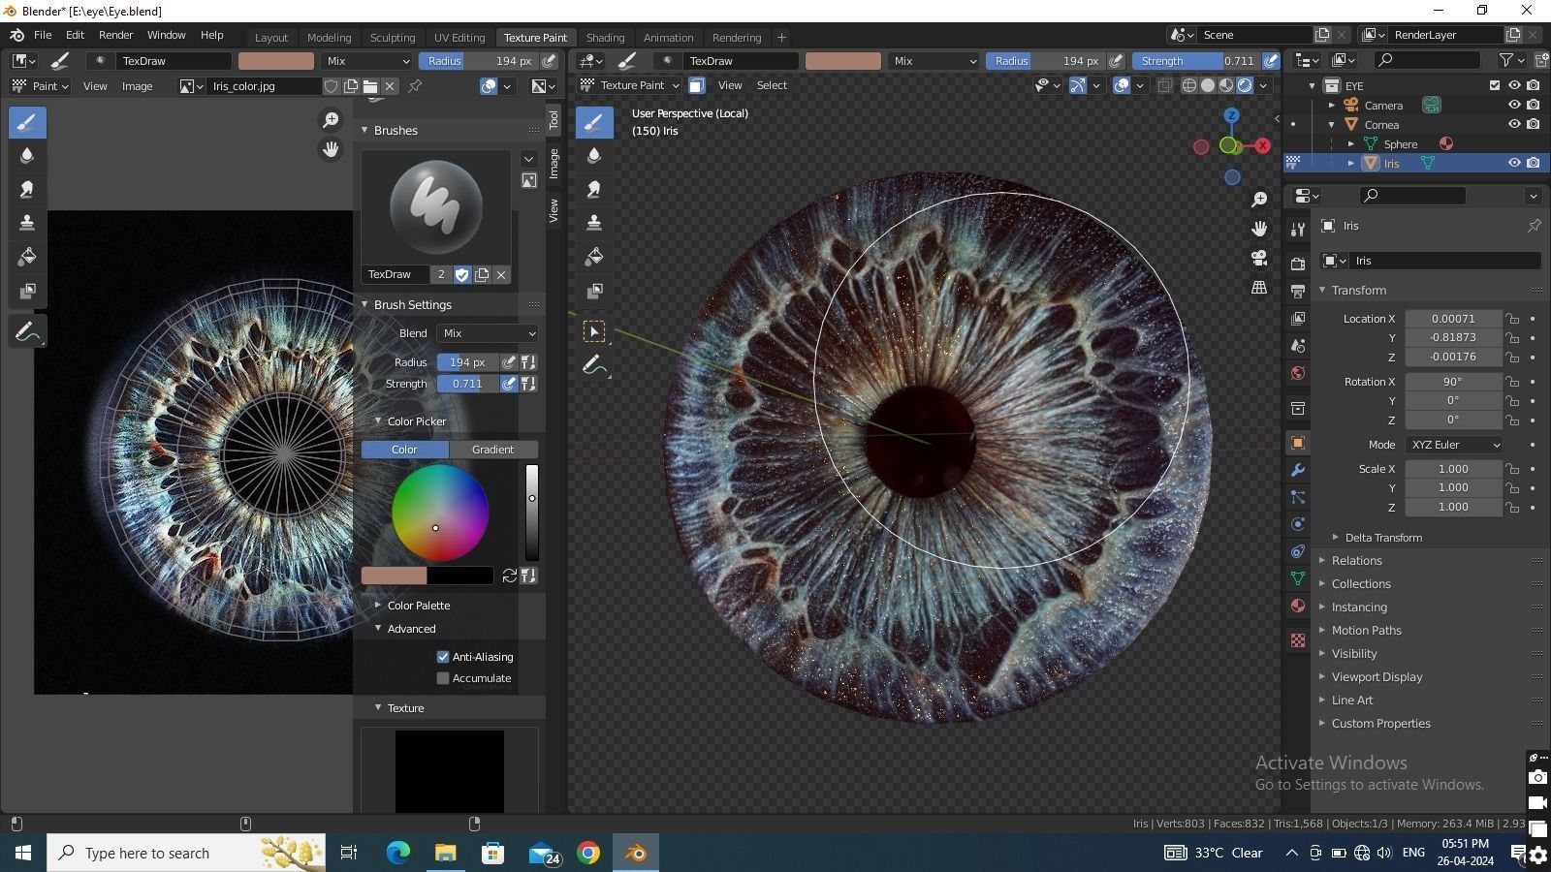Image resolution: width=1551 pixels, height=872 pixels.
Task: Select the Fill tool in 3D viewport toolbar
Action: coord(594,257)
